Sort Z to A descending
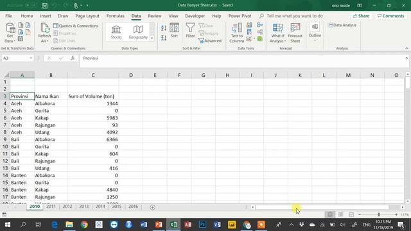Screen dimensions: 411x231 [164, 38]
